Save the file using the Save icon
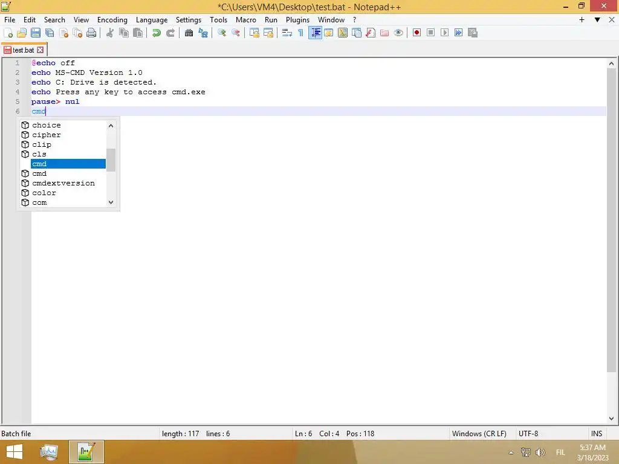619x464 pixels. [36, 33]
